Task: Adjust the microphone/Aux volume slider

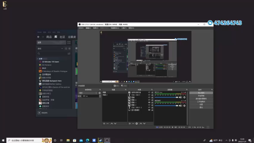Action: point(166,98)
